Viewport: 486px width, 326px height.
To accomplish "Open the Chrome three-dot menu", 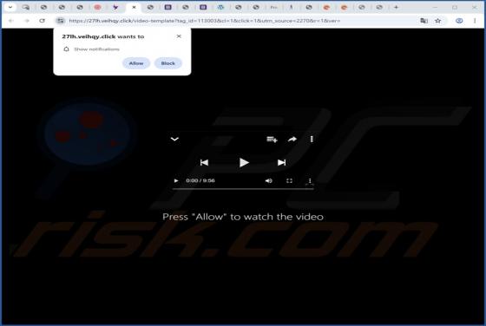I will 475,21.
